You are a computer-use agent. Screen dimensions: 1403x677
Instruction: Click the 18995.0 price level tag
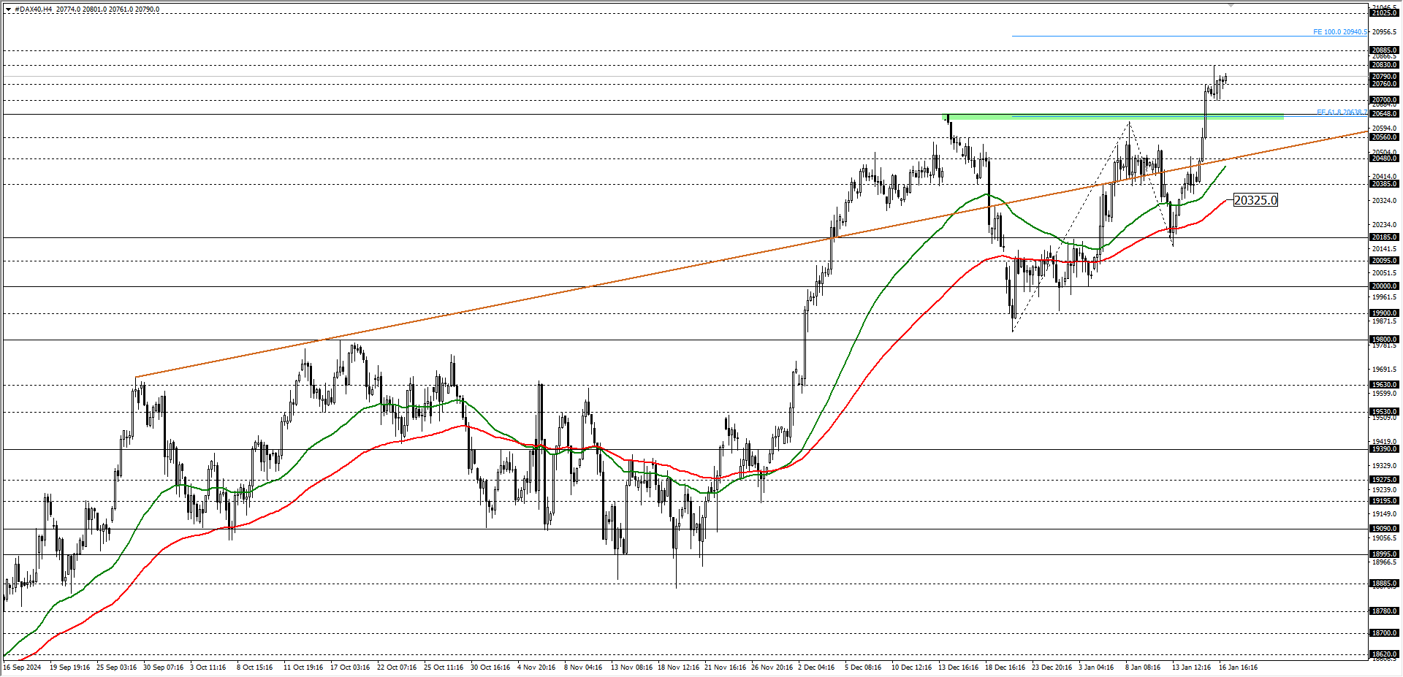[1384, 554]
